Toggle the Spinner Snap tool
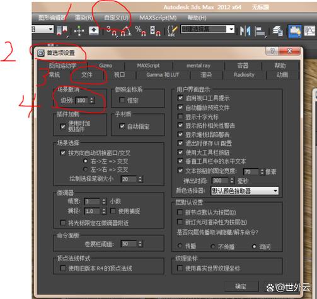This screenshot has width=317, height=299. point(155,31)
